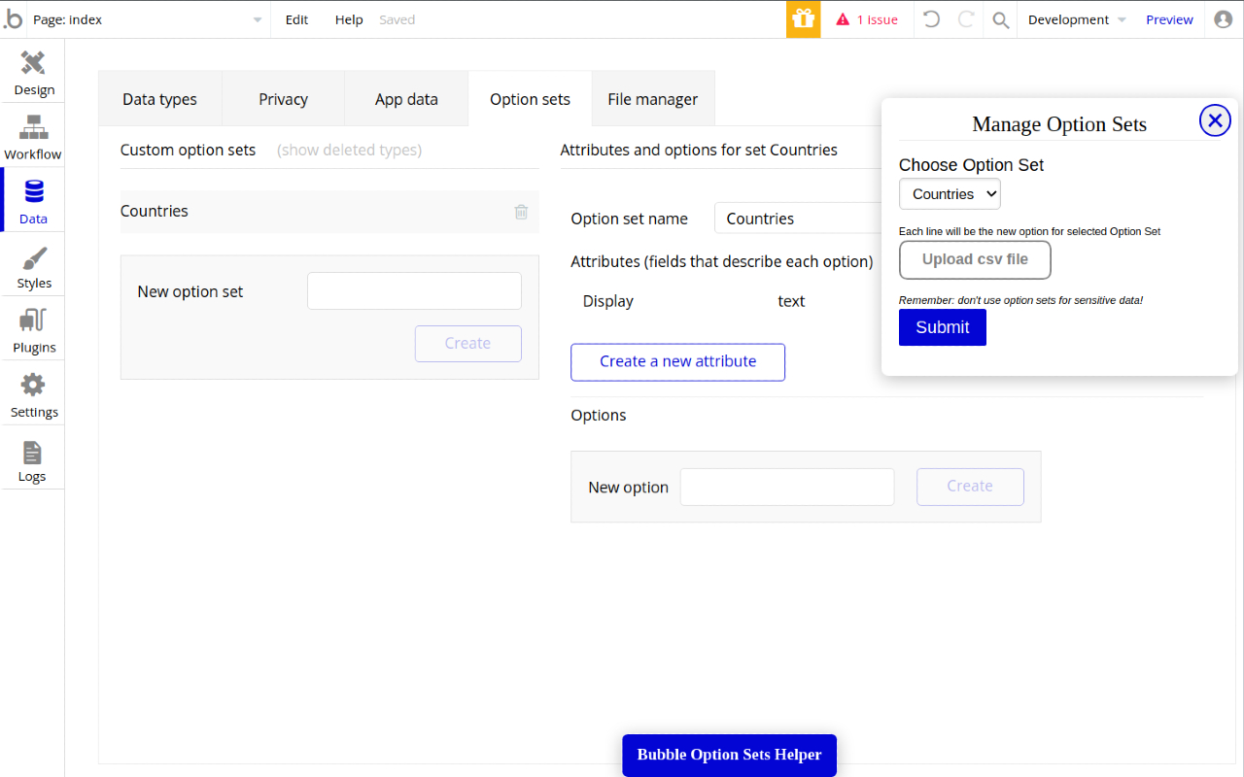The image size is (1244, 777).
Task: Open the Development environment dropdown
Action: (x=1074, y=19)
